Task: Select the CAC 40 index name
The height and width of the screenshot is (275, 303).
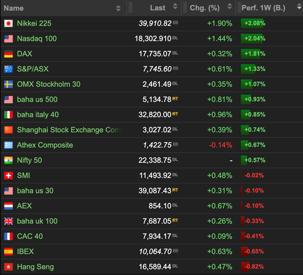Action: (x=30, y=236)
